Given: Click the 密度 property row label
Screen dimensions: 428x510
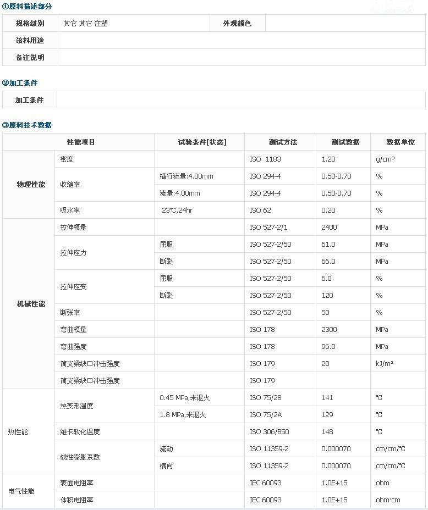Looking at the screenshot, I should (x=67, y=159).
